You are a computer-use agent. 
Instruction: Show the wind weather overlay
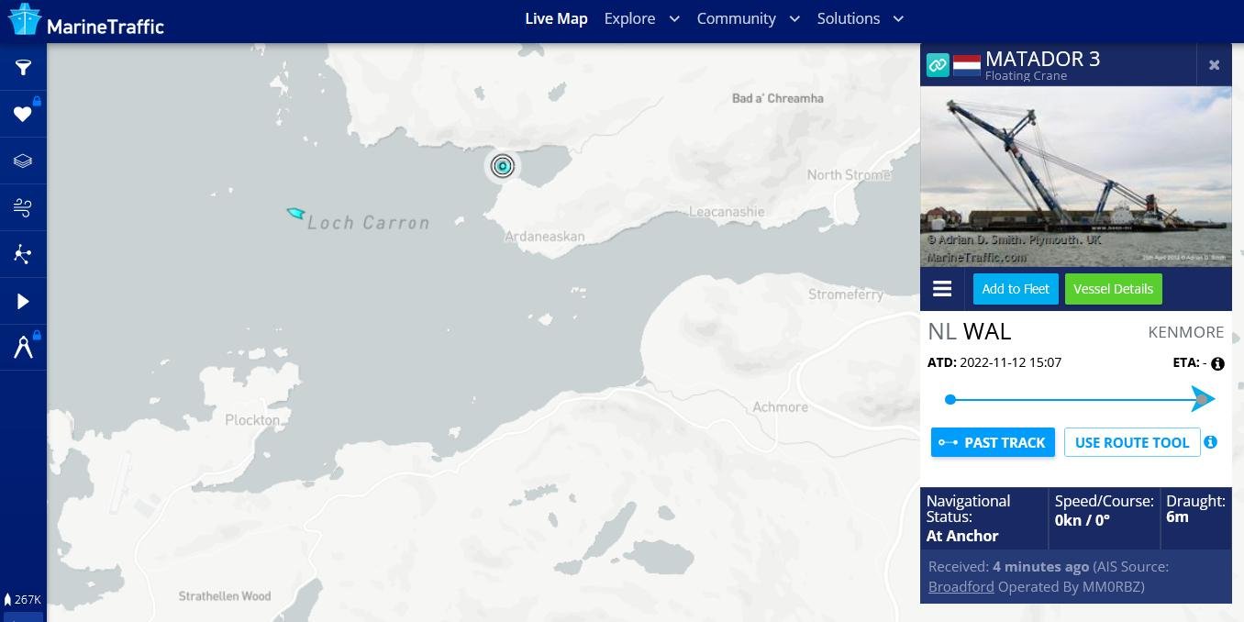pyautogui.click(x=23, y=208)
